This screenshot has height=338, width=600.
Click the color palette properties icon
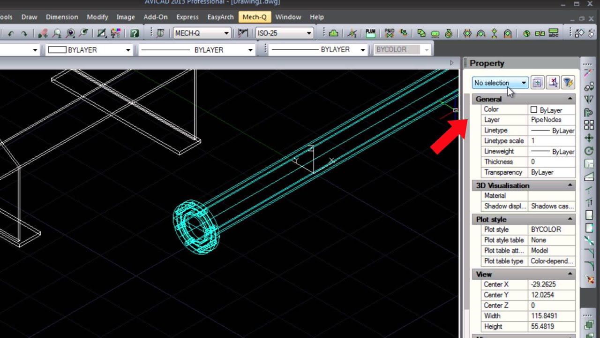pyautogui.click(x=115, y=33)
